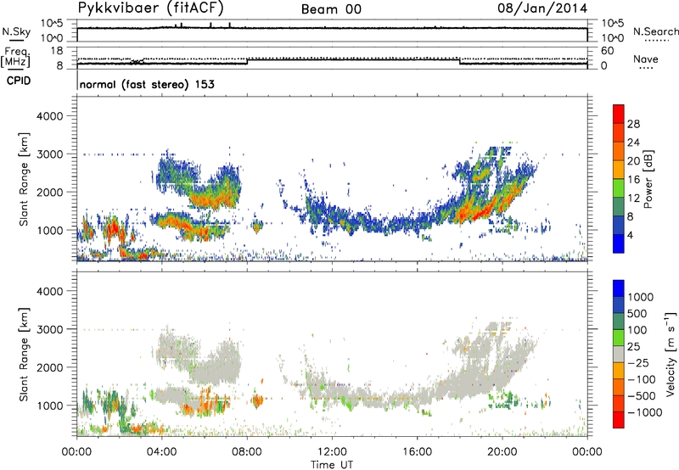Click the '18' frequency axis tick label
The height and width of the screenshot is (470, 679).
pyautogui.click(x=57, y=51)
